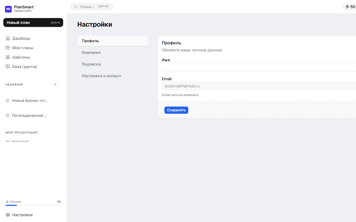This screenshot has height=222, width=356.
Task: Select the Дашборд icon in the sidebar
Action: point(8,38)
